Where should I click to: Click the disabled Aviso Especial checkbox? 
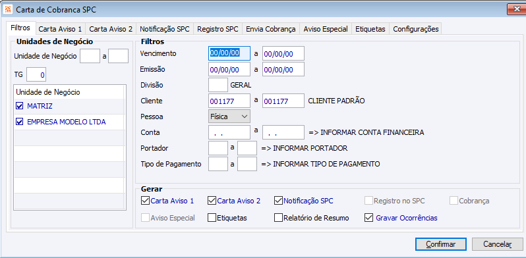pyautogui.click(x=145, y=218)
